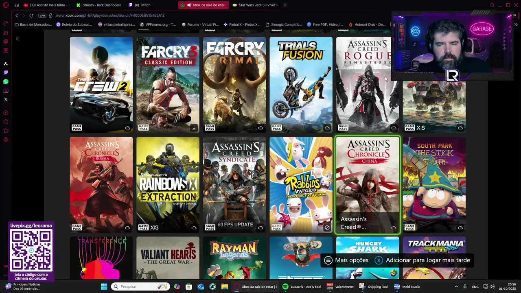The width and height of the screenshot is (521, 293).
Task: Click the drag handle dots on the Xbox page
Action: click(17, 37)
